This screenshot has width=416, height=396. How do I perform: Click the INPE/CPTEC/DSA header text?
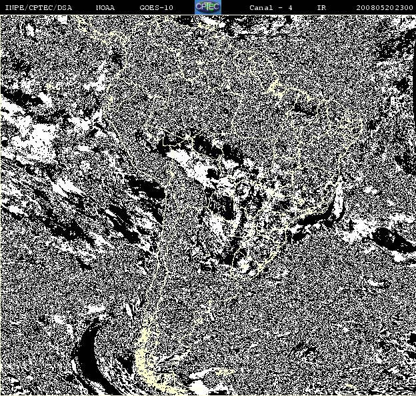(x=39, y=7)
